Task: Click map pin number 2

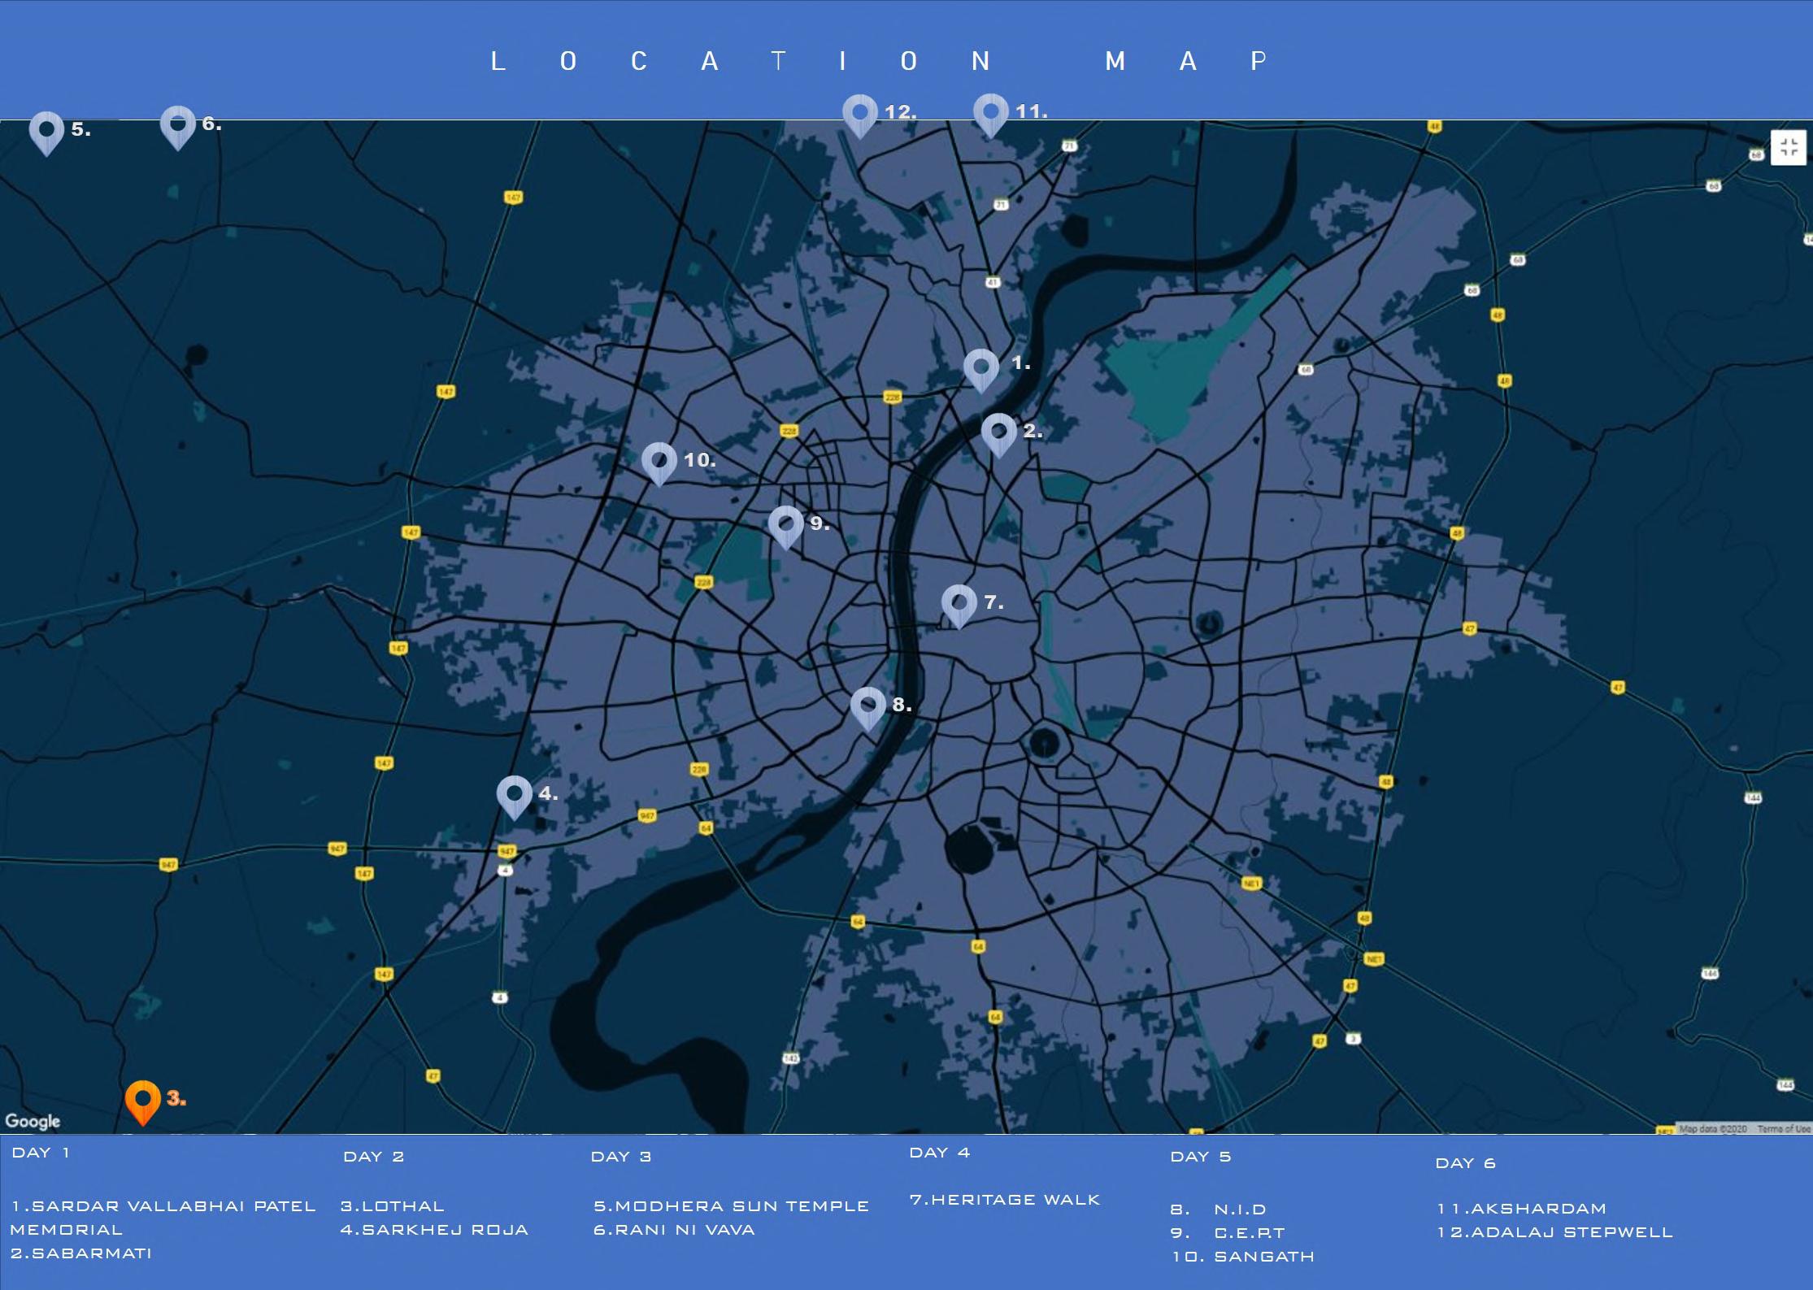Action: click(x=998, y=432)
